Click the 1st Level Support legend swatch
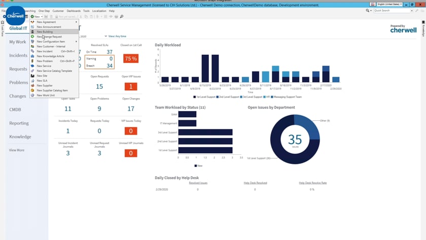 pos(195,97)
